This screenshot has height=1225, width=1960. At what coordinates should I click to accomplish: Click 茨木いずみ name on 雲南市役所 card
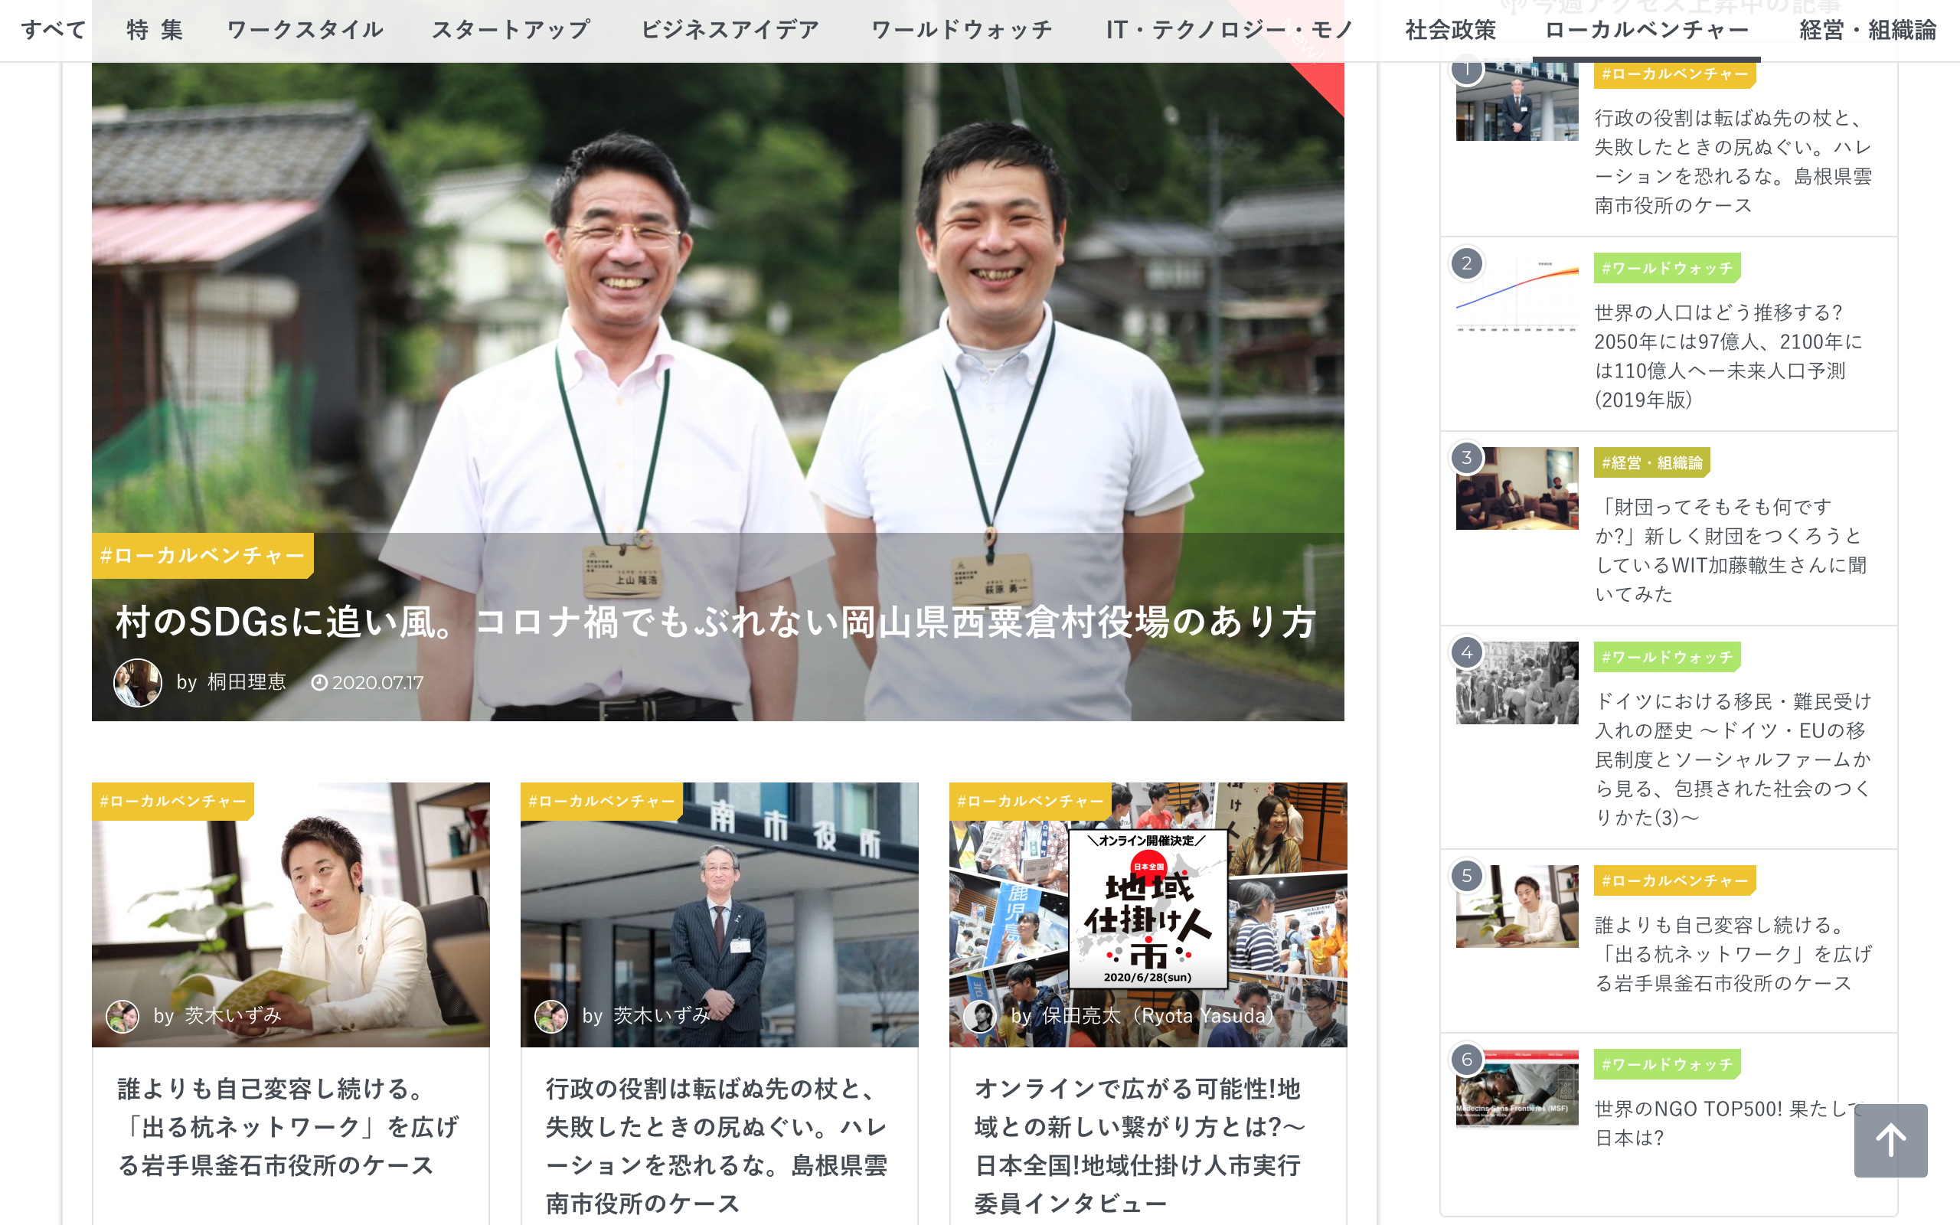click(x=661, y=1016)
